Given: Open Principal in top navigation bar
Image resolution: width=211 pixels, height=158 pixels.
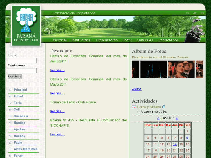Looking at the screenshot, I should pos(60,40).
